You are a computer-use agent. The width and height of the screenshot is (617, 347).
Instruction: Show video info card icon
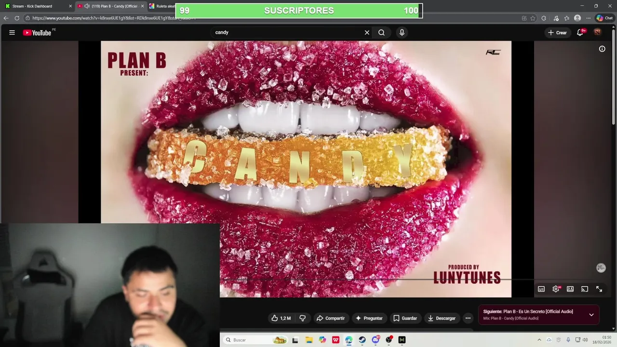click(602, 49)
